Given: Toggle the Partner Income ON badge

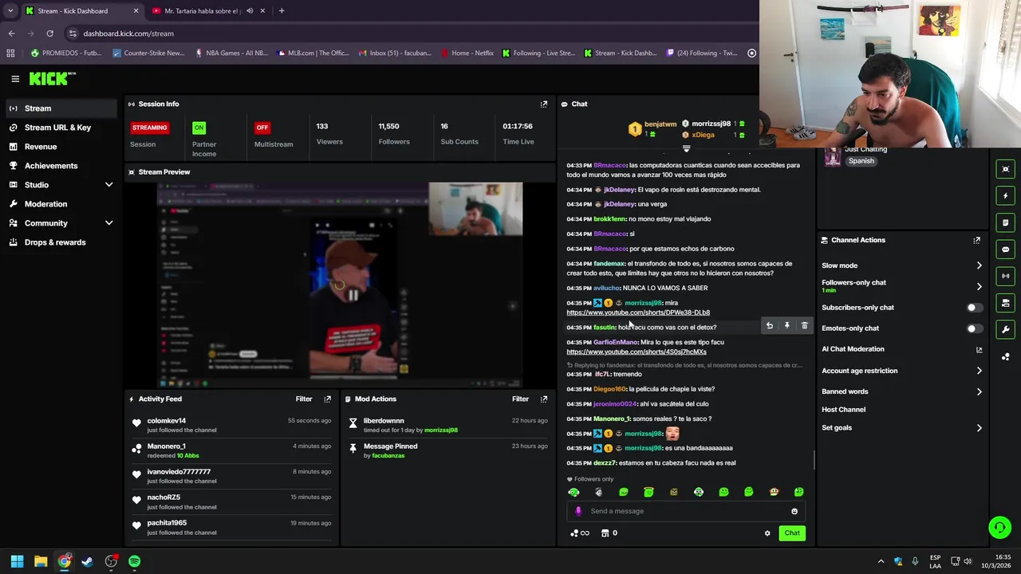Looking at the screenshot, I should 199,128.
